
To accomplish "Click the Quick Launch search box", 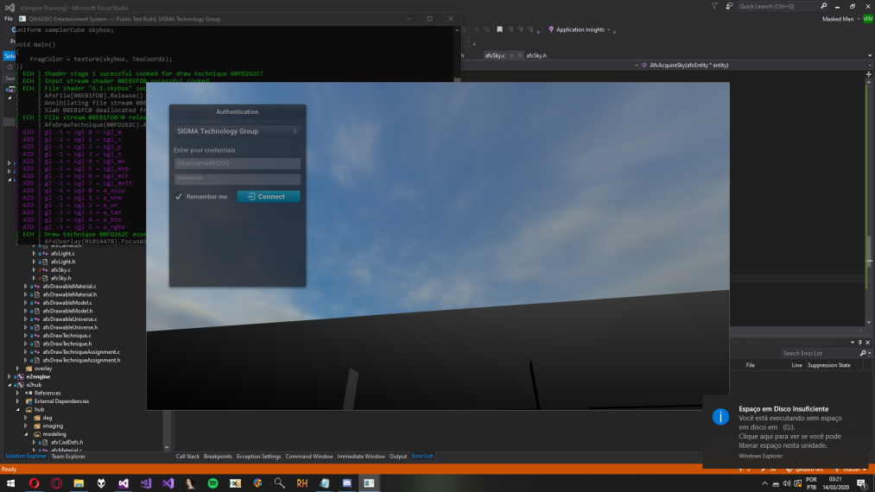I will click(x=778, y=6).
